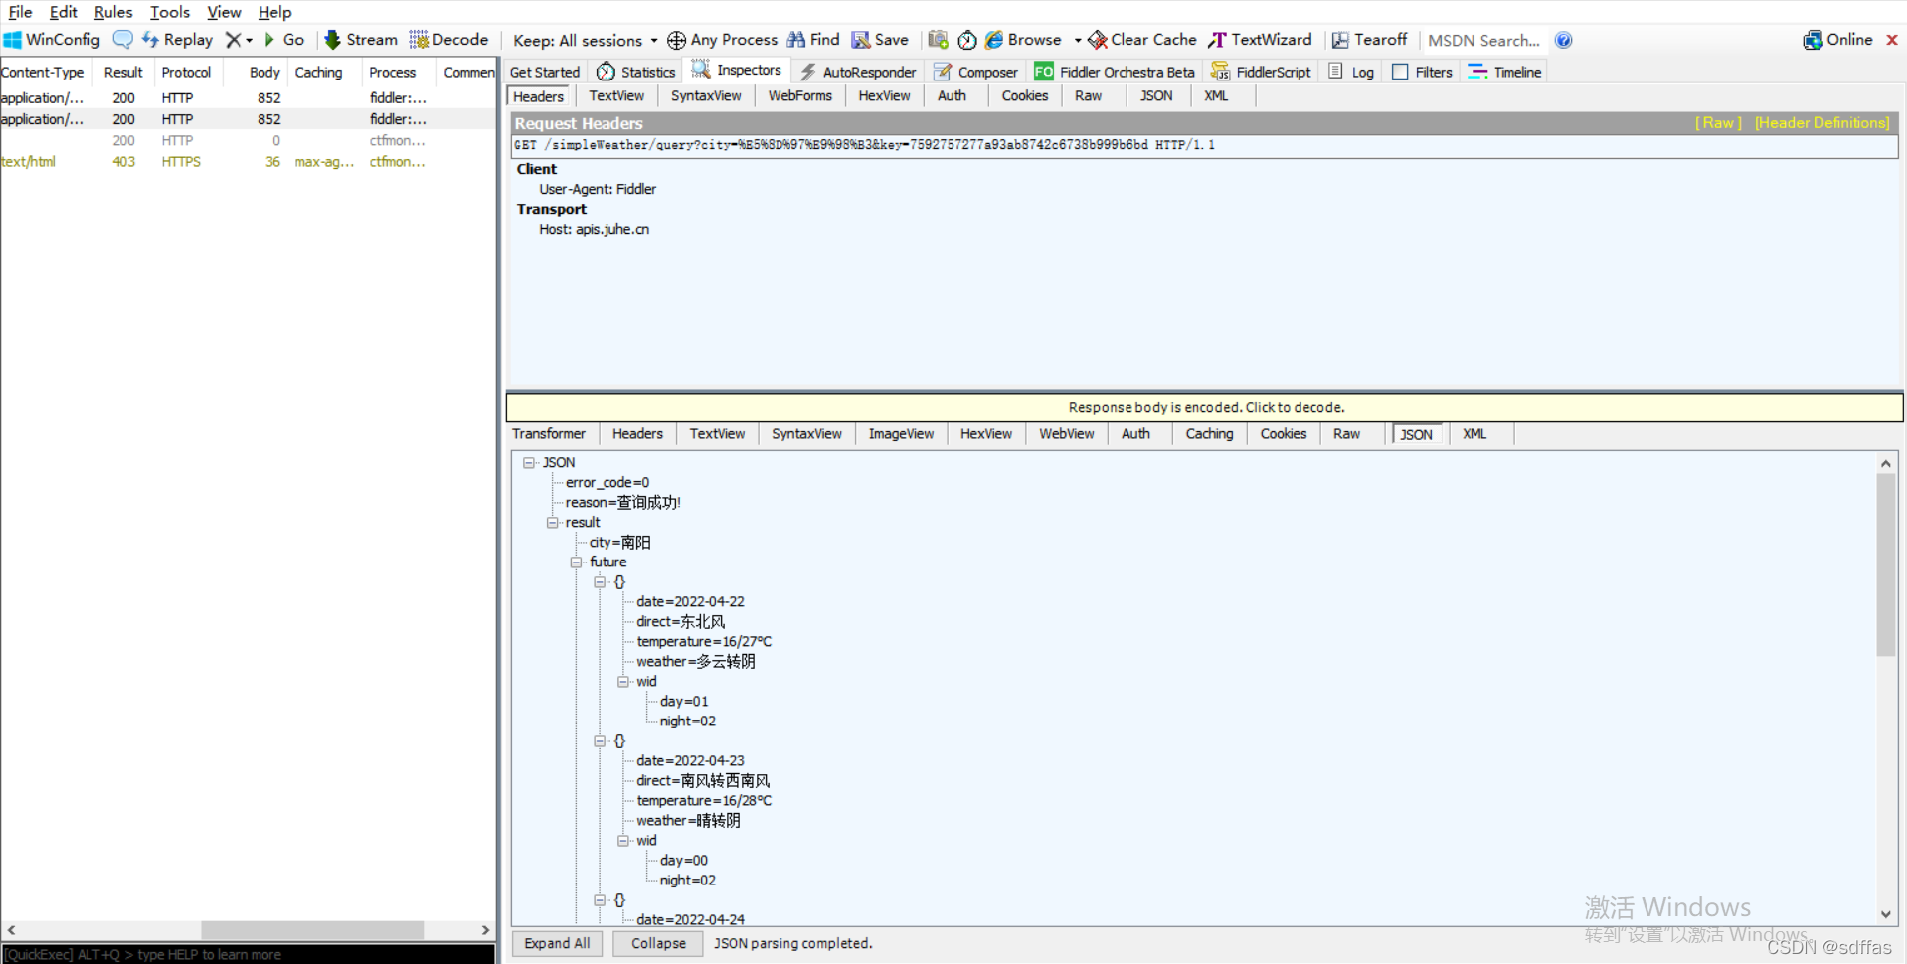This screenshot has height=964, width=1907.
Task: Switch to AutoResponder tab
Action: coord(858,72)
